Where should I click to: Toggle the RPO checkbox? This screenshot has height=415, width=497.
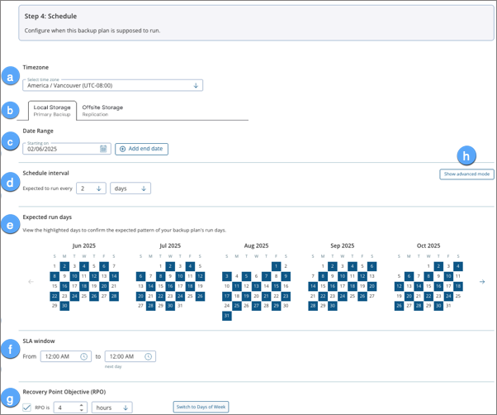coord(28,407)
